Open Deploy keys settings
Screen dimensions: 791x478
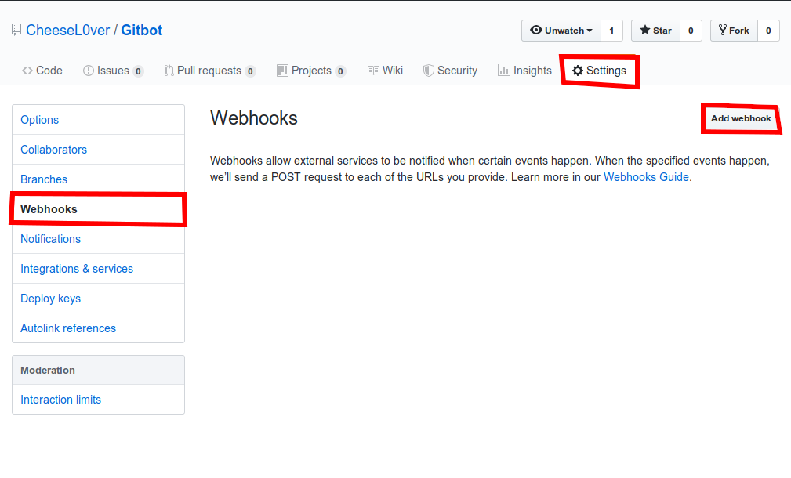[98, 299]
